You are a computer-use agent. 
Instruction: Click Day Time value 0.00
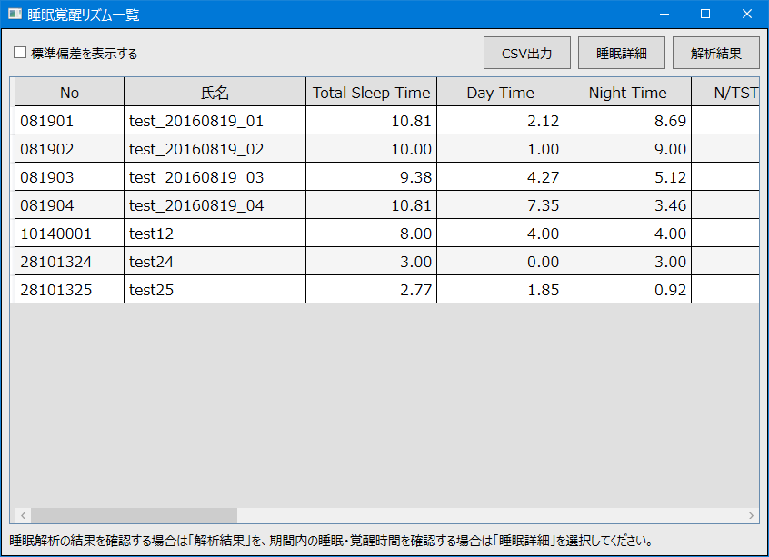pyautogui.click(x=500, y=262)
